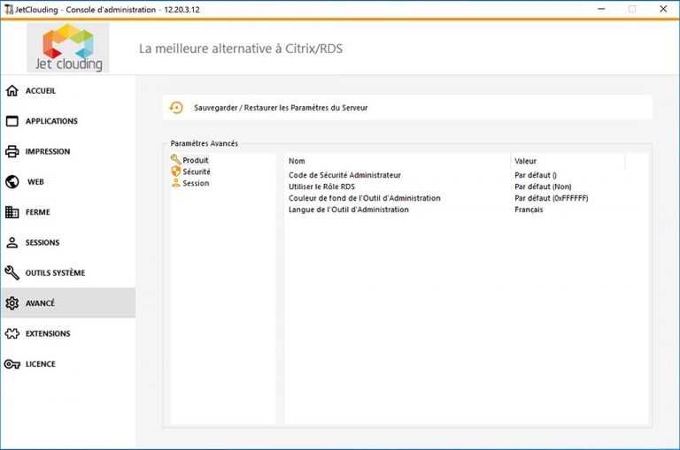680x450 pixels.
Task: Select Sécurité category text
Action: click(x=197, y=172)
